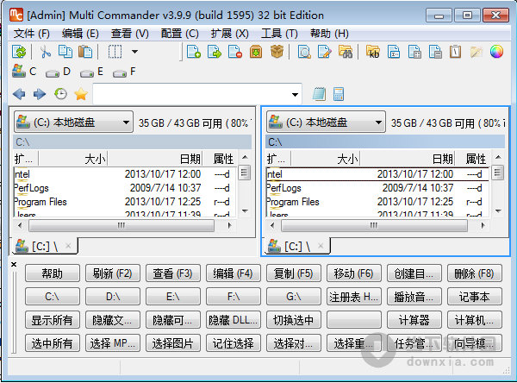Open the favorites star icon
The width and height of the screenshot is (517, 383).
pyautogui.click(x=80, y=94)
